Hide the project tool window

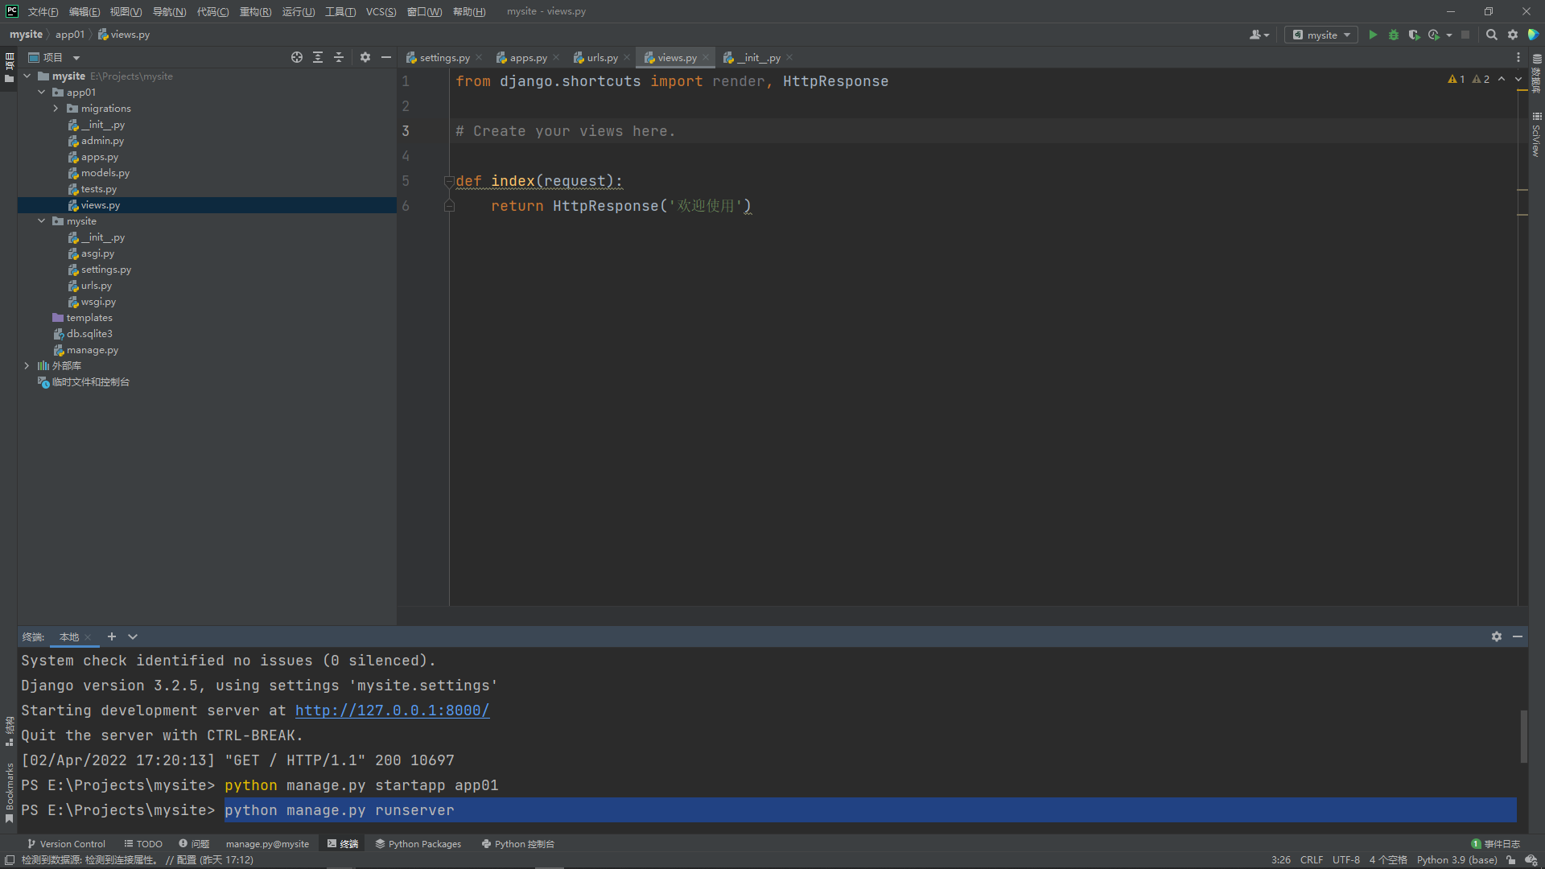pos(386,57)
